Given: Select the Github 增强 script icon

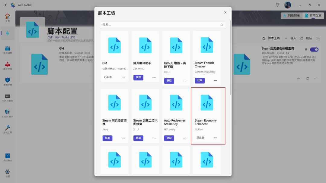Looking at the screenshot, I should click(x=176, y=45).
